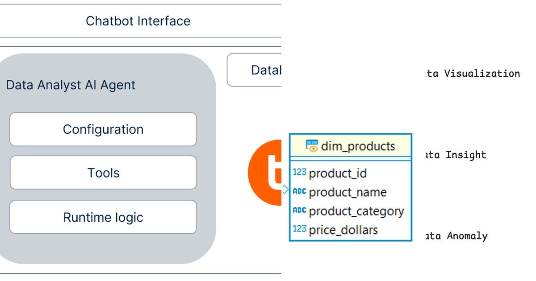Select the product_name column entry
This screenshot has width=536, height=281.
point(348,192)
